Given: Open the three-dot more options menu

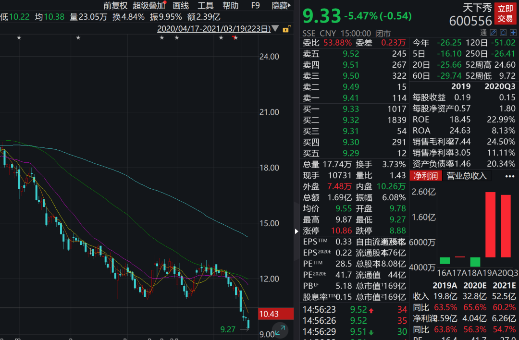Looking at the screenshot, I should tap(510, 176).
